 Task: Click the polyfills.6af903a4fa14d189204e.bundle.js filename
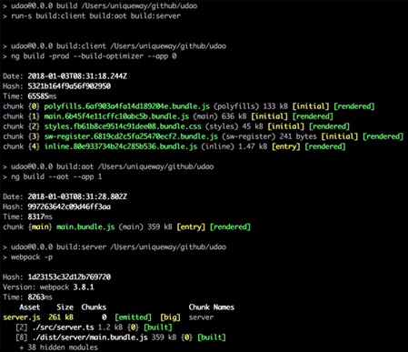click(x=126, y=106)
